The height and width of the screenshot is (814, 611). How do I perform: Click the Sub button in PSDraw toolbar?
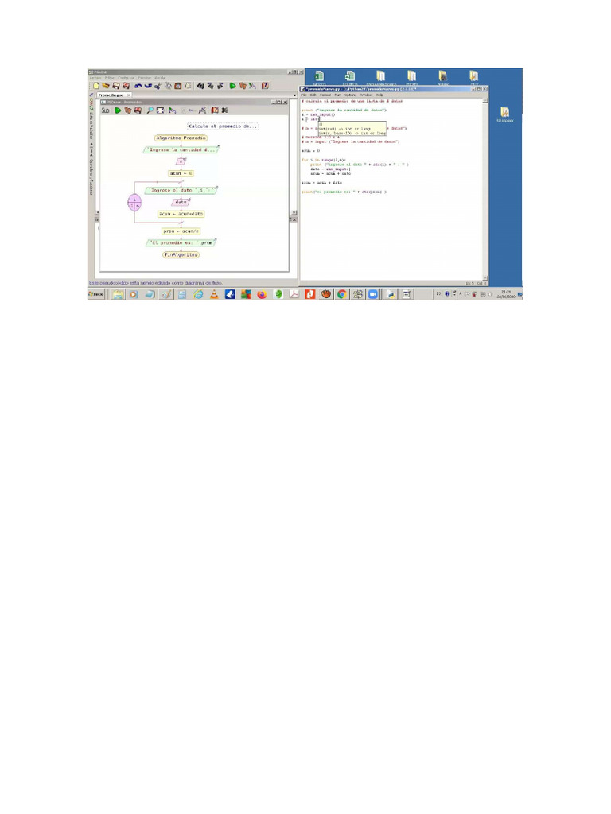pos(106,110)
